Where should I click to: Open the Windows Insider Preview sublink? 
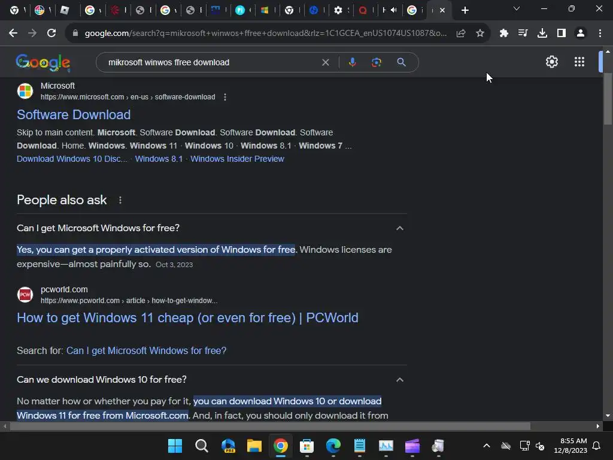[x=237, y=159]
